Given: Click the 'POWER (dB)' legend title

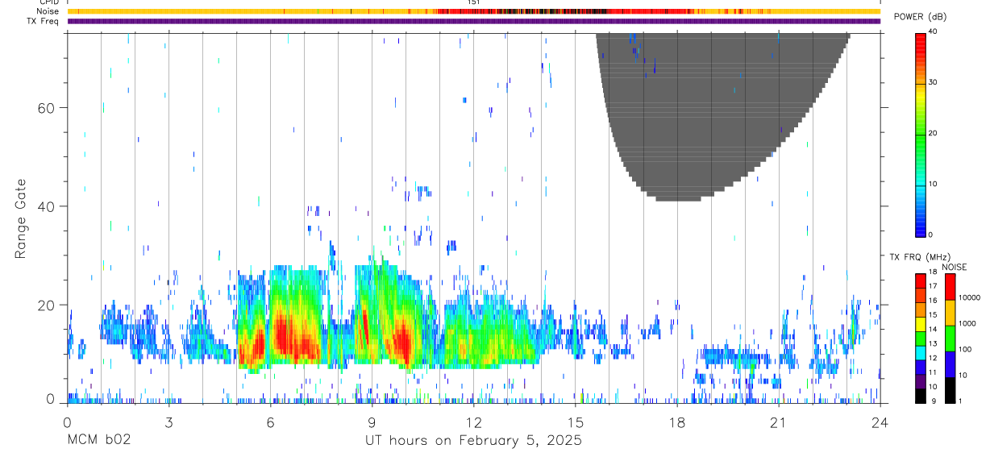Looking at the screenshot, I should click(x=921, y=17).
